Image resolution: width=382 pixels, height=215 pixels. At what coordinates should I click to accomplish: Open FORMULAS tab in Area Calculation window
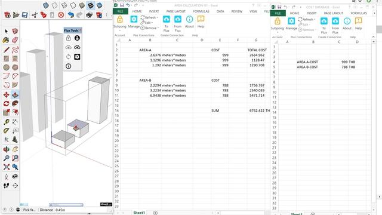201,11
